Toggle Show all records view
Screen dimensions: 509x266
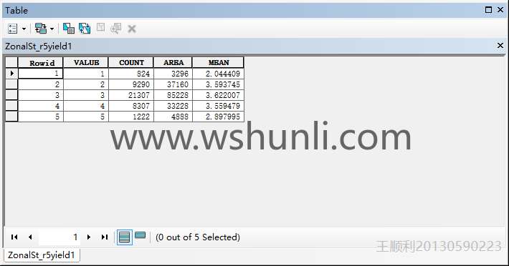(x=125, y=237)
